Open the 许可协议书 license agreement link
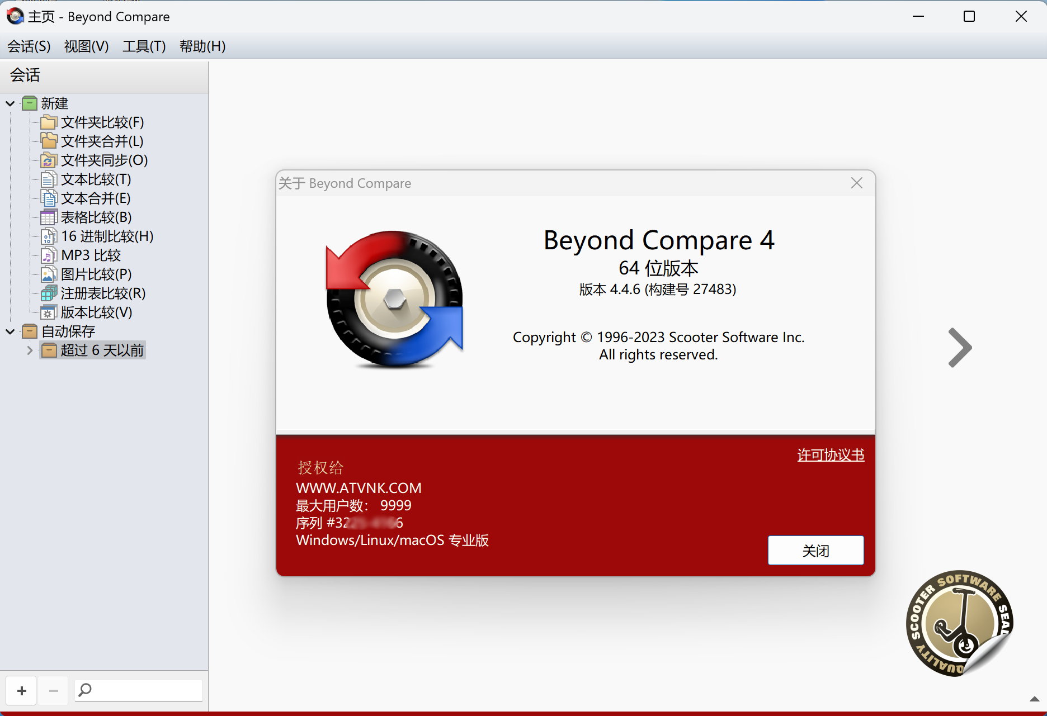The width and height of the screenshot is (1047, 716). [x=831, y=455]
